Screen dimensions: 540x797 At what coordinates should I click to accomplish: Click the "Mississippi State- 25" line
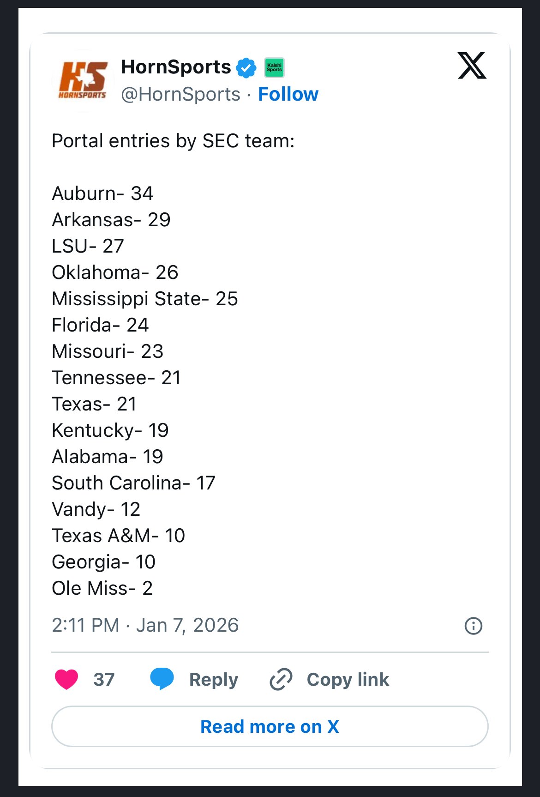[145, 299]
